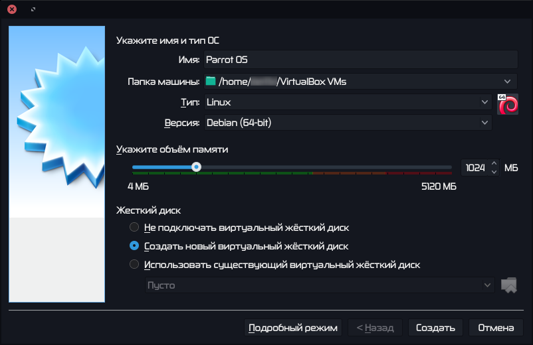Viewport: 533px width, 345px height.
Task: Click the 4 МБ minimum memory label
Action: [x=138, y=186]
